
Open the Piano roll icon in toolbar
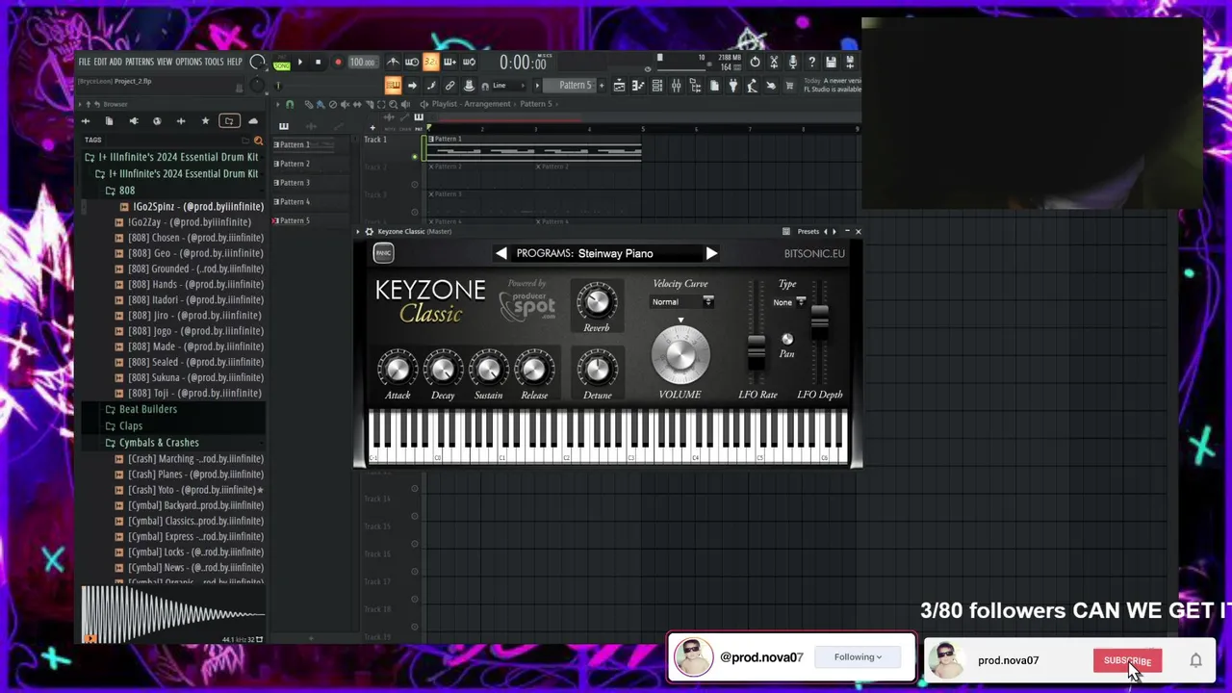(x=638, y=86)
